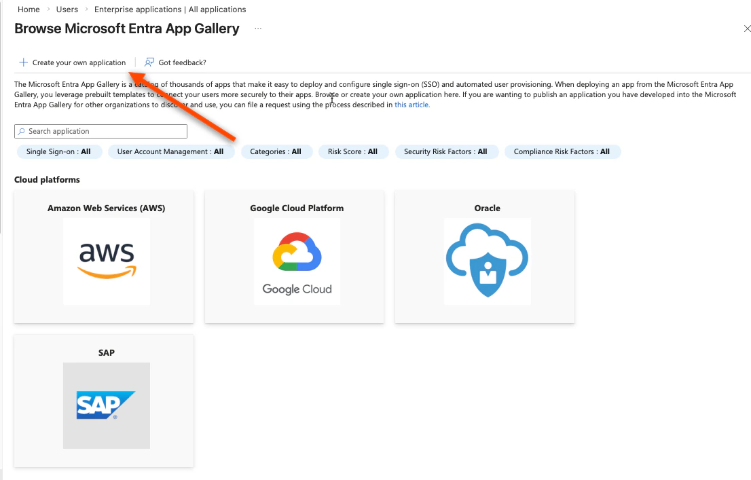Select Google Cloud Platform card title

coord(297,208)
